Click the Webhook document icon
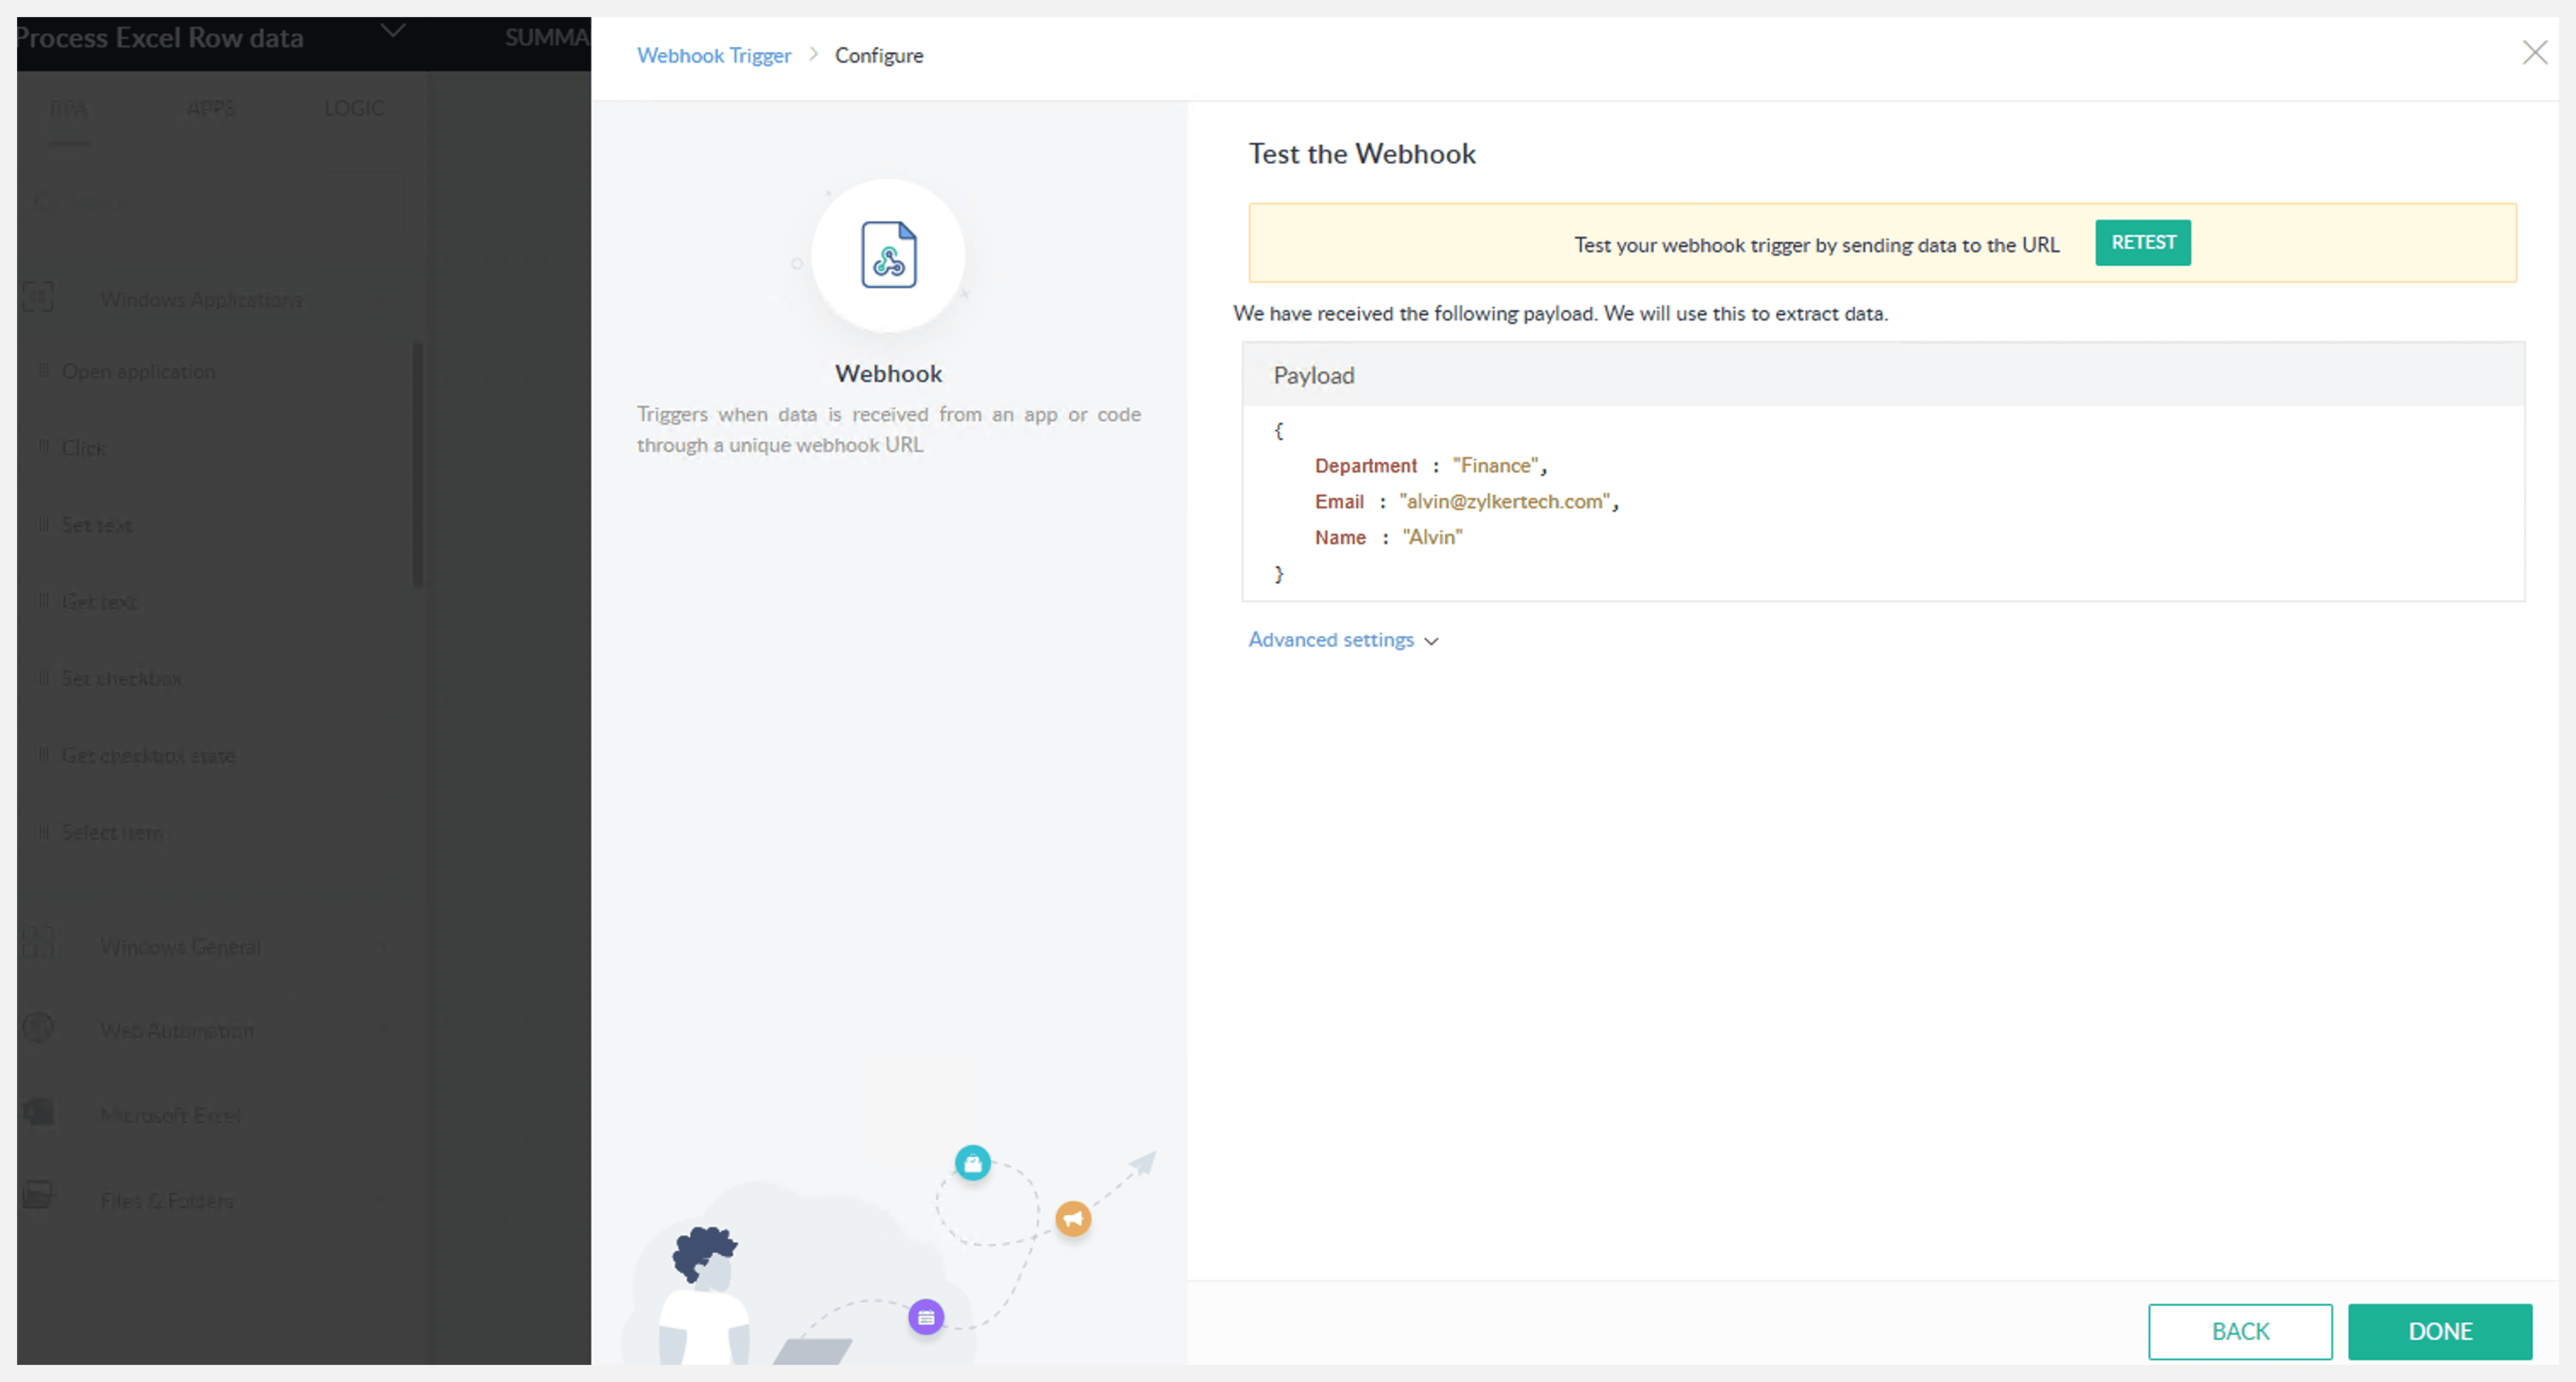This screenshot has height=1382, width=2576. point(888,255)
